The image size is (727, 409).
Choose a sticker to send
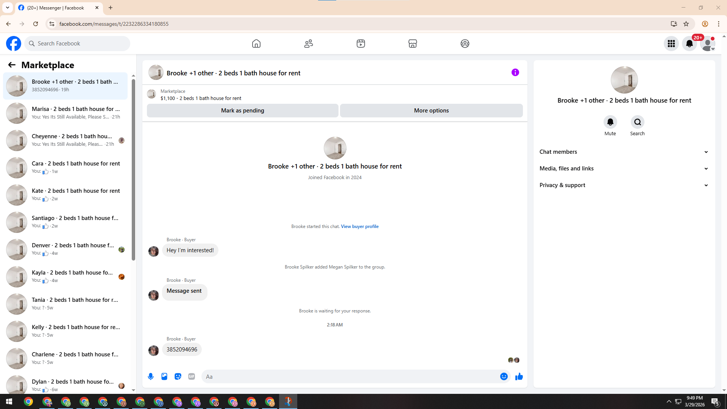[x=178, y=376]
